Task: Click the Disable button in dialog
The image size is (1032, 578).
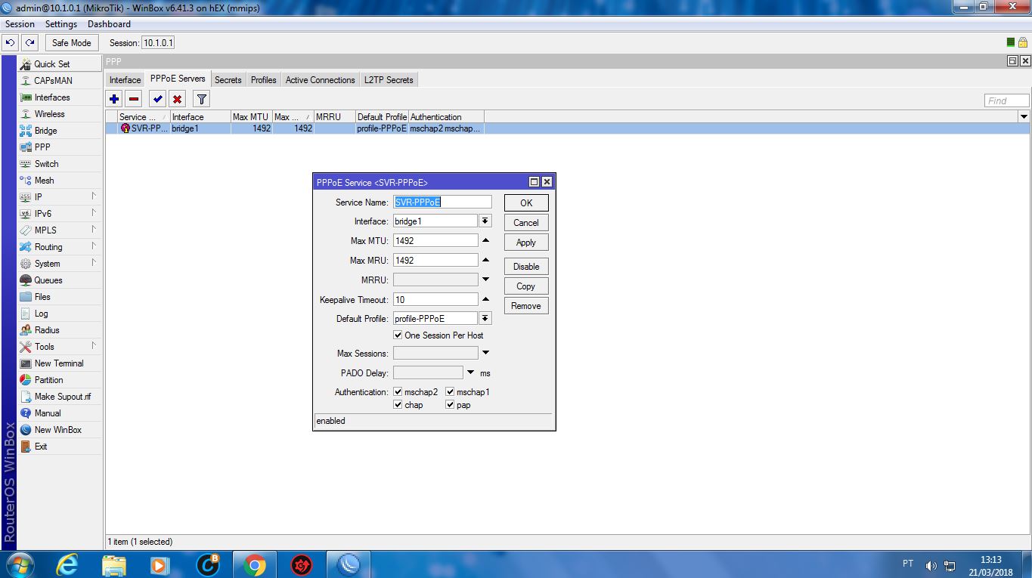Action: click(526, 267)
